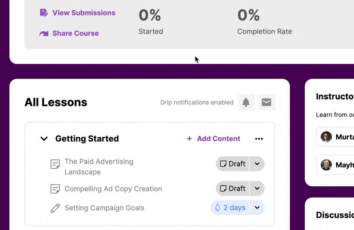The width and height of the screenshot is (354, 230).
Task: Expand Draft dropdown for Compelling Ad Copy Creation
Action: (257, 189)
